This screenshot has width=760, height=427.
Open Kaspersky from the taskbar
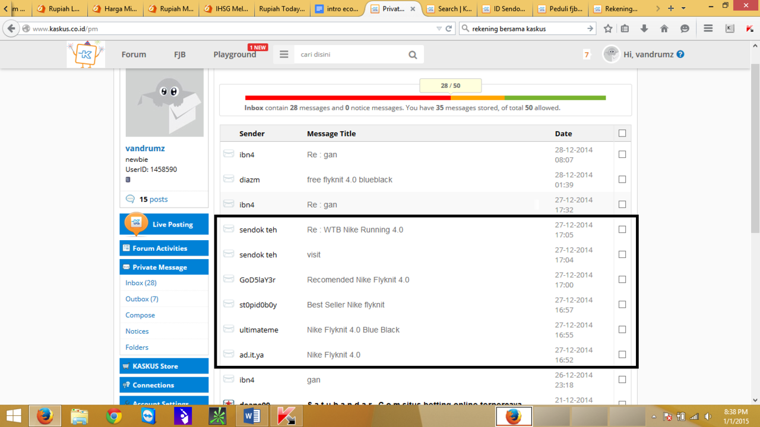click(x=286, y=416)
